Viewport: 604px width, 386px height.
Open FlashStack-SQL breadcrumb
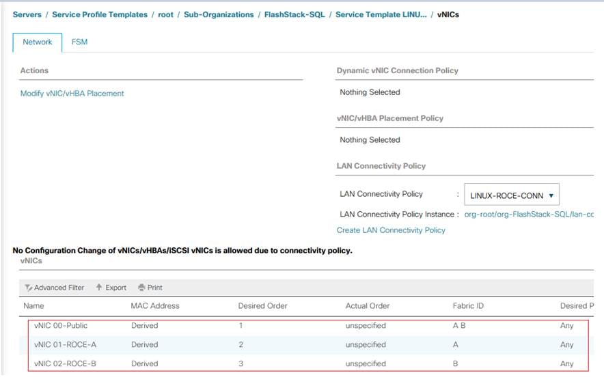click(x=294, y=14)
